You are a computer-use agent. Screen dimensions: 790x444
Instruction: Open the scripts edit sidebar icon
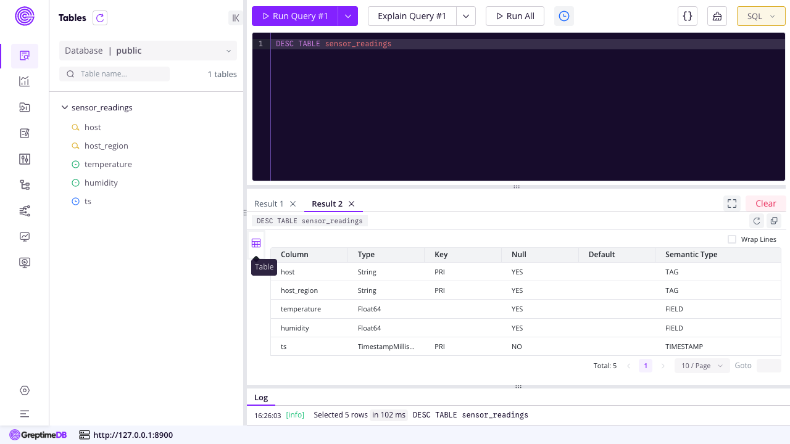point(25,133)
